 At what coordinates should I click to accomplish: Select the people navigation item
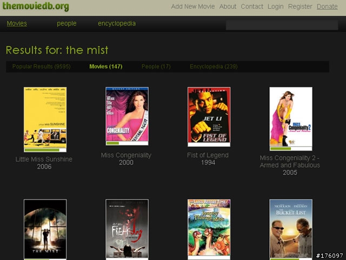[66, 23]
